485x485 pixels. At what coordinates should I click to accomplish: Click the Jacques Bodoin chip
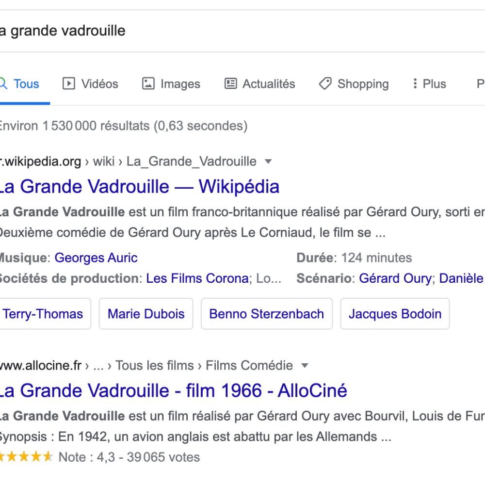pyautogui.click(x=395, y=314)
